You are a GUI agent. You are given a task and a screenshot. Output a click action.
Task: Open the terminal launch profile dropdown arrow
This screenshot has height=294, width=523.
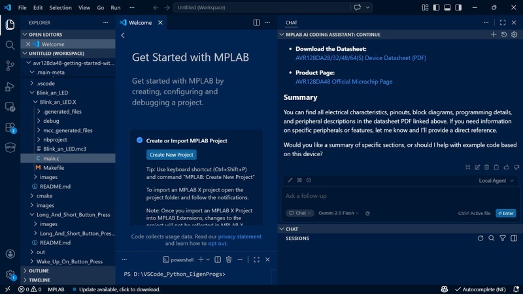pyautogui.click(x=208, y=259)
